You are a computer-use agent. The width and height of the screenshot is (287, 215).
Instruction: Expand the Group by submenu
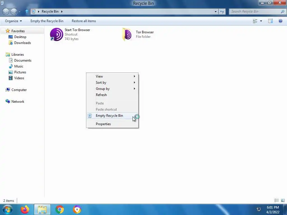click(134, 89)
